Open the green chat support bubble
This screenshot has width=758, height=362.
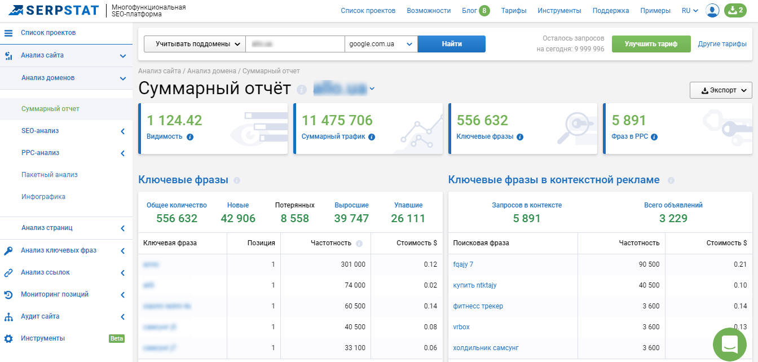pos(729,344)
